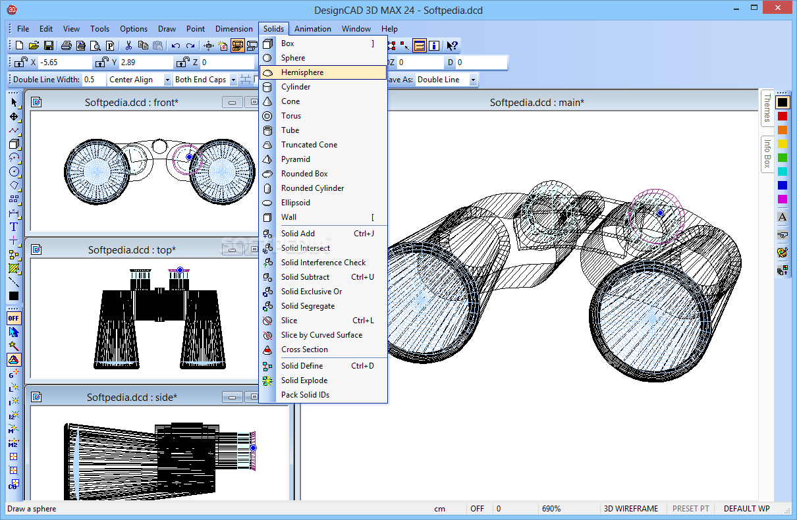Image resolution: width=797 pixels, height=520 pixels.
Task: Click the Redo arrow icon
Action: [x=190, y=45]
